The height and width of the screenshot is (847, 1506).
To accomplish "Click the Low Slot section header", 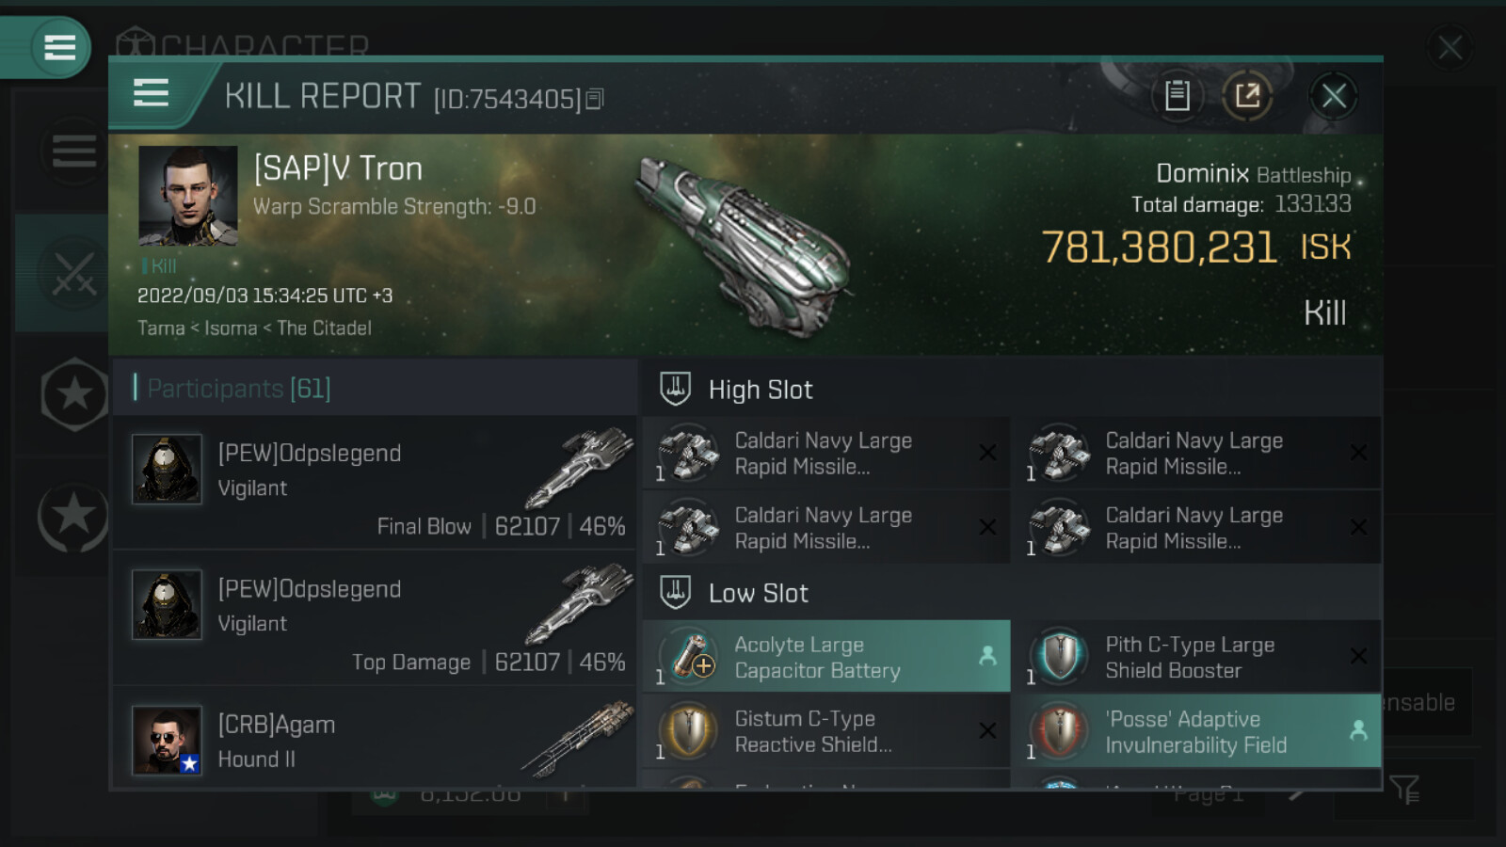I will [x=759, y=593].
